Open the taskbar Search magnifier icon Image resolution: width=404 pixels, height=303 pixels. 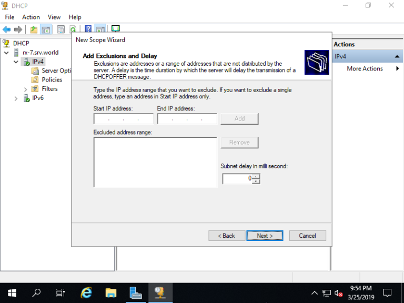[x=36, y=292]
